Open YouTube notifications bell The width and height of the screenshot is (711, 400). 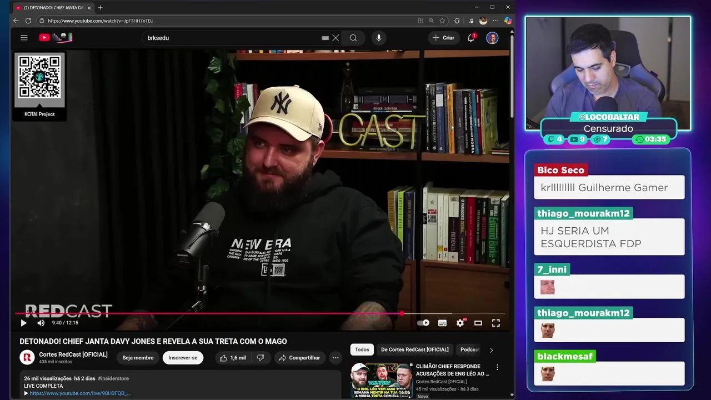471,38
